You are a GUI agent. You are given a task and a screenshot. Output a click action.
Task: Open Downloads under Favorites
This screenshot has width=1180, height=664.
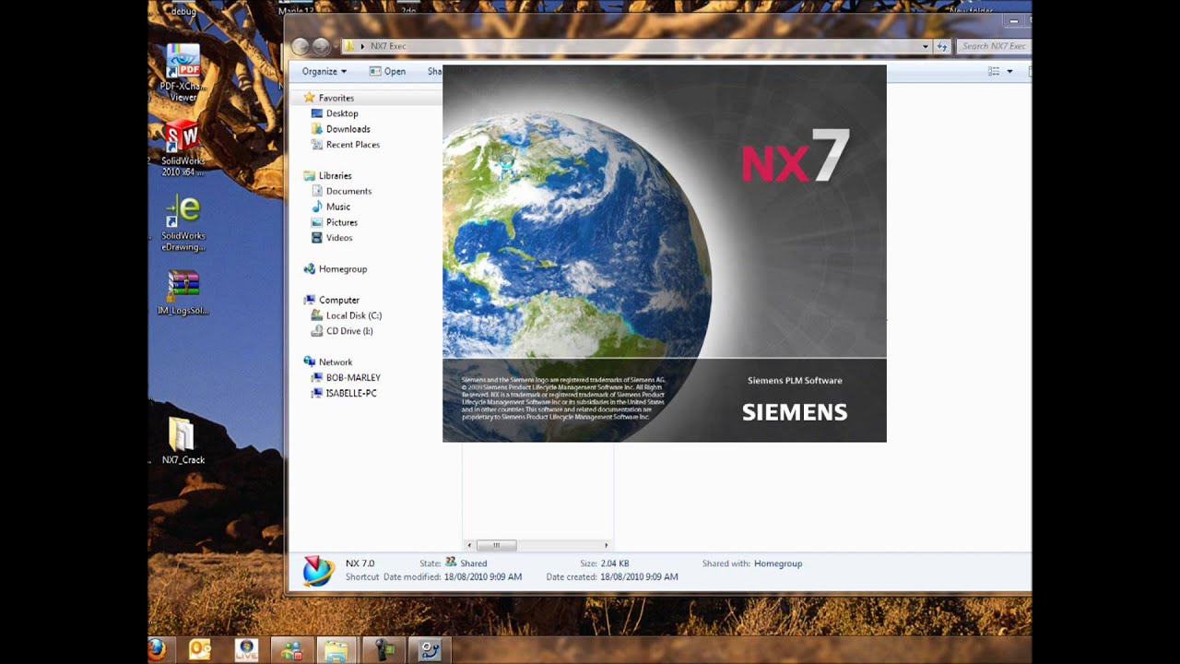pos(348,129)
